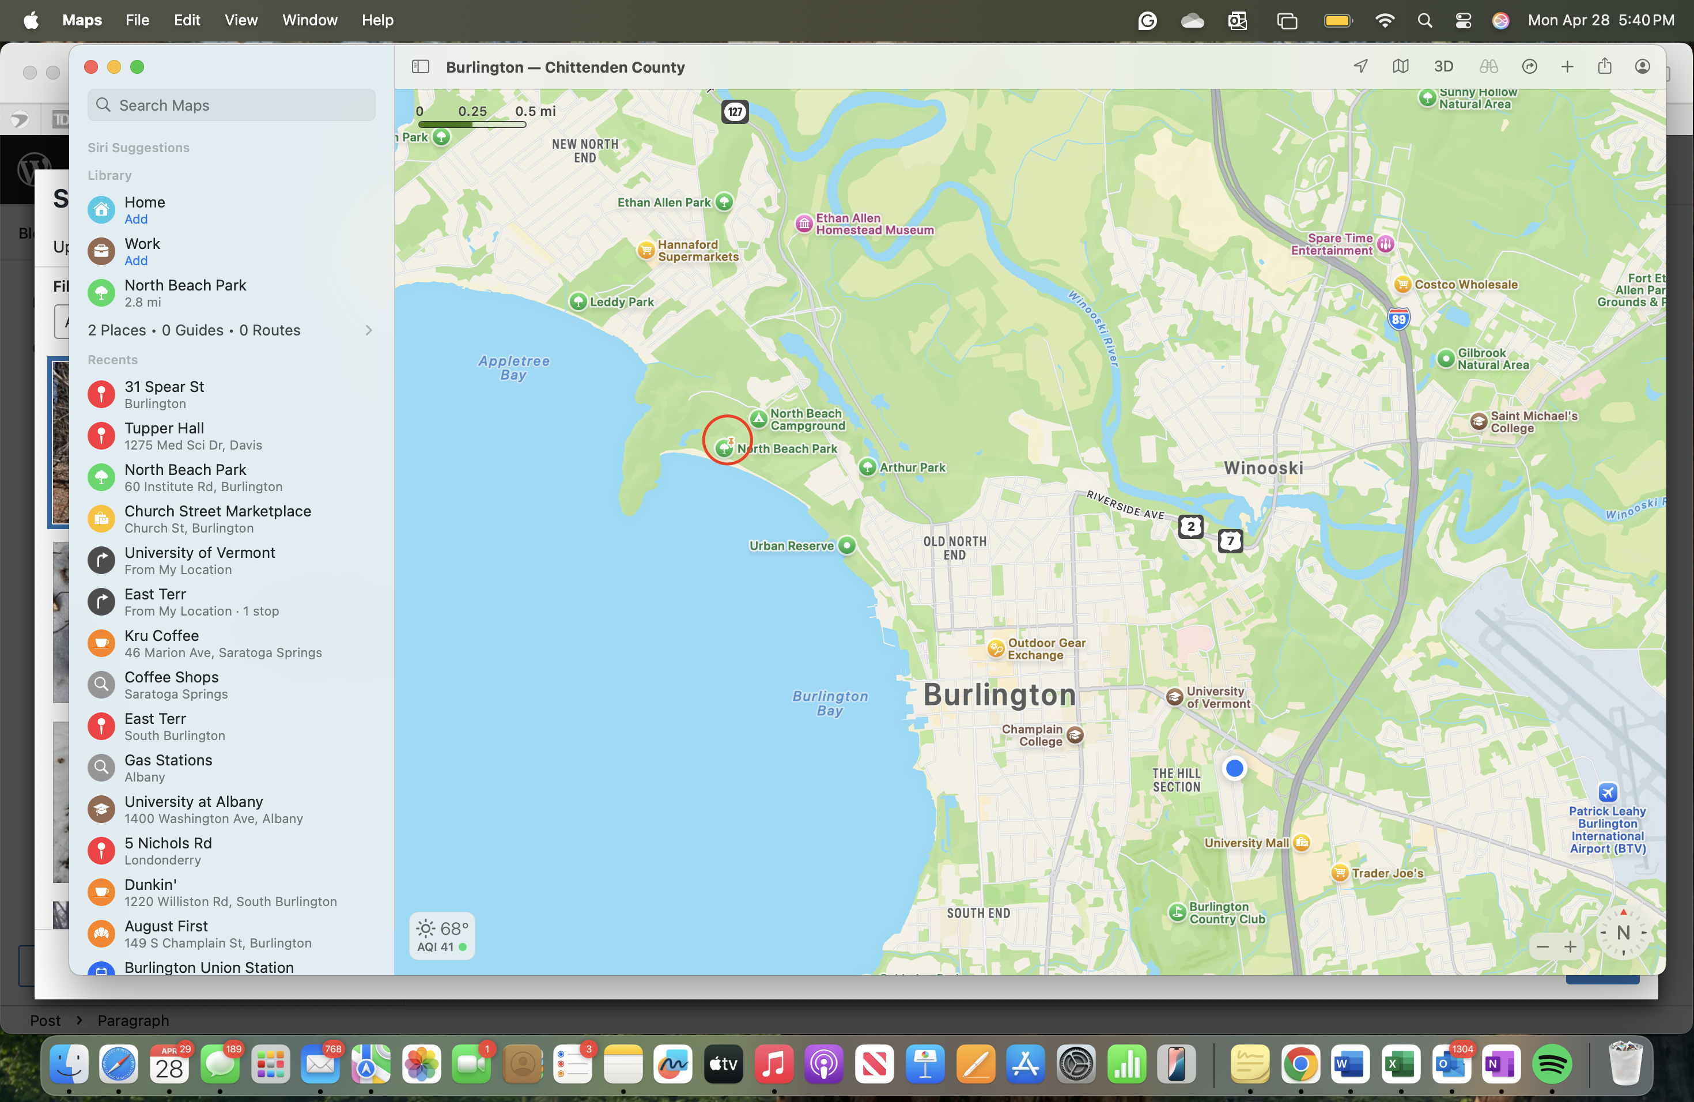The height and width of the screenshot is (1102, 1694).
Task: Open the account profile icon in Maps
Action: click(1642, 66)
